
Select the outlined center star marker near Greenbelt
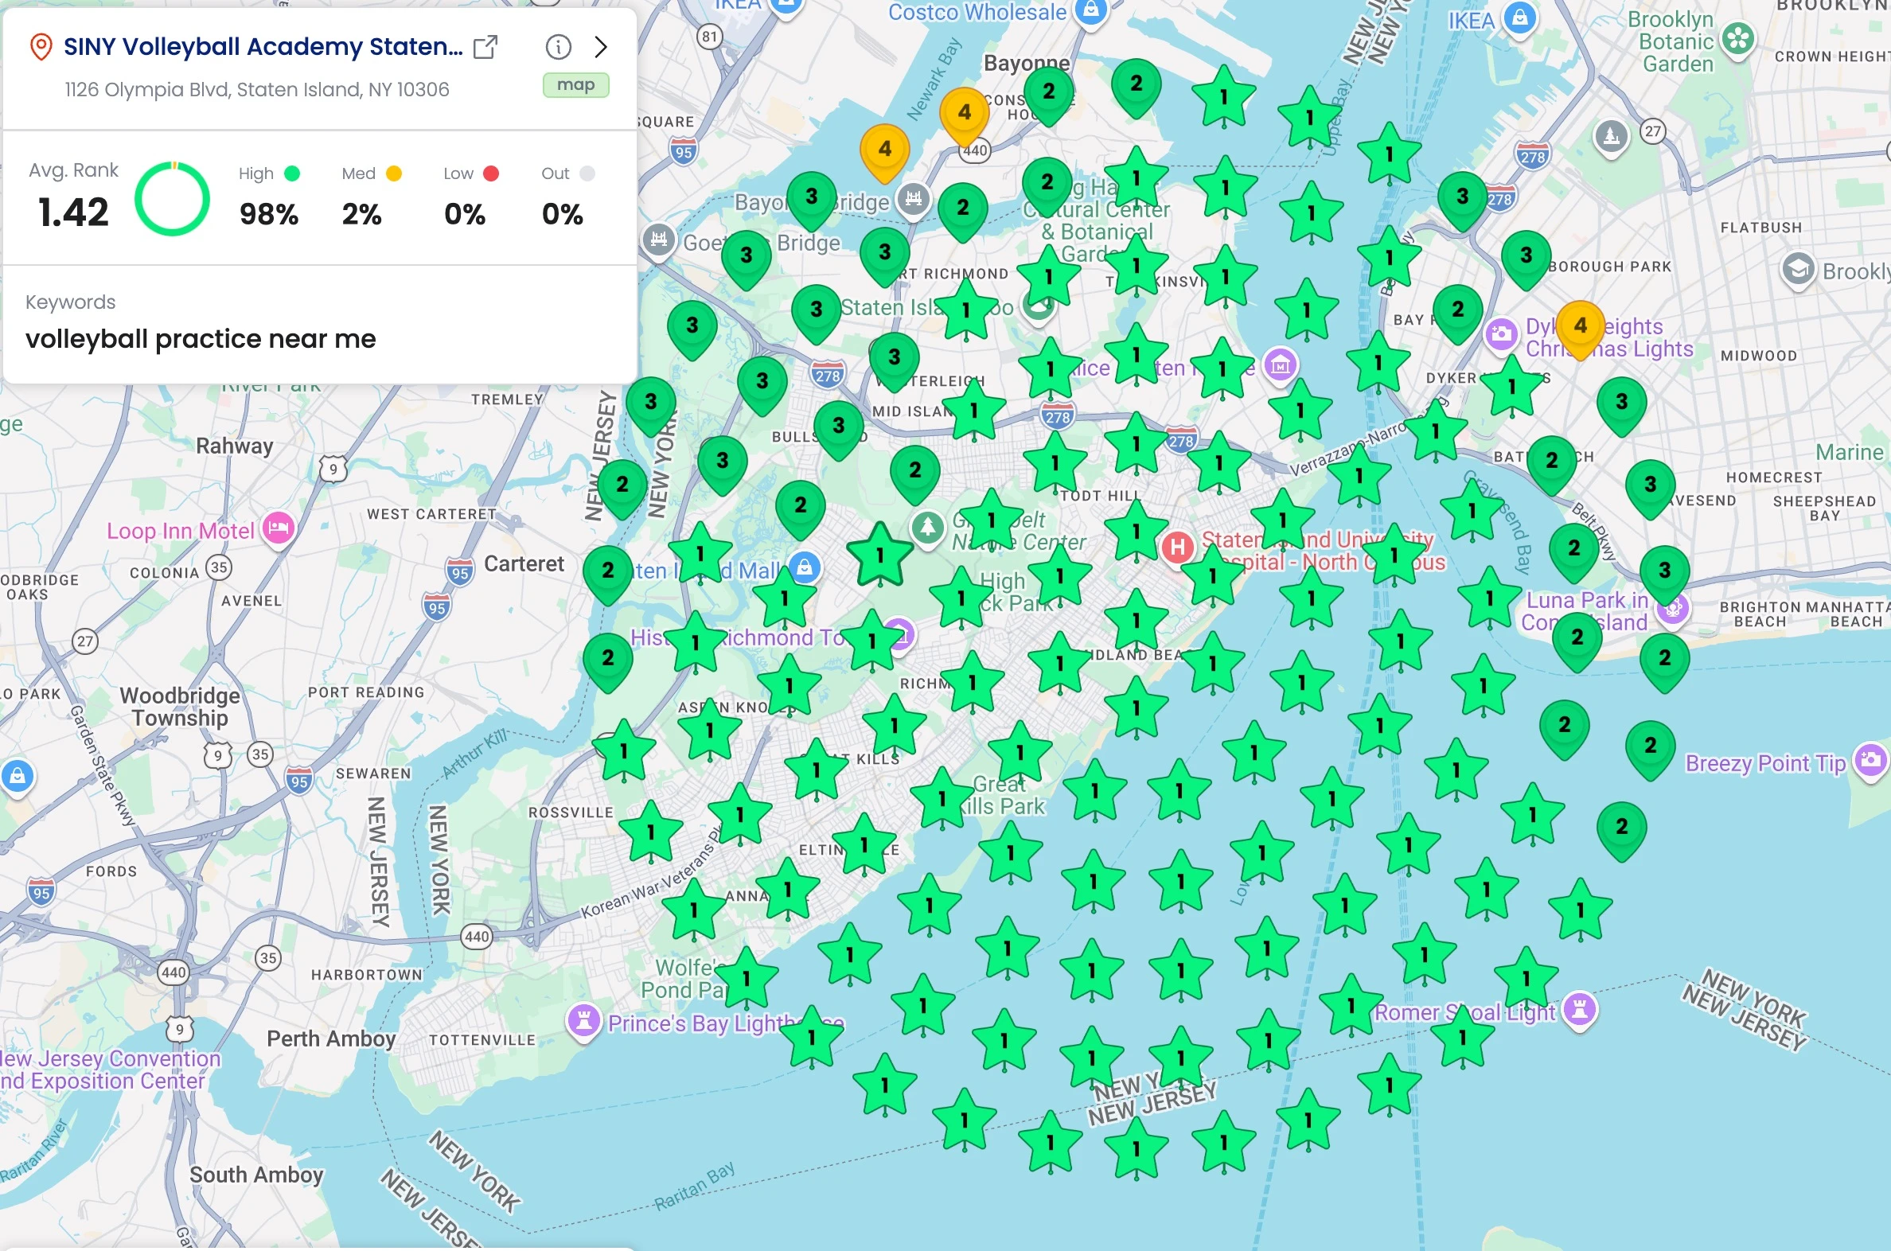(x=879, y=555)
